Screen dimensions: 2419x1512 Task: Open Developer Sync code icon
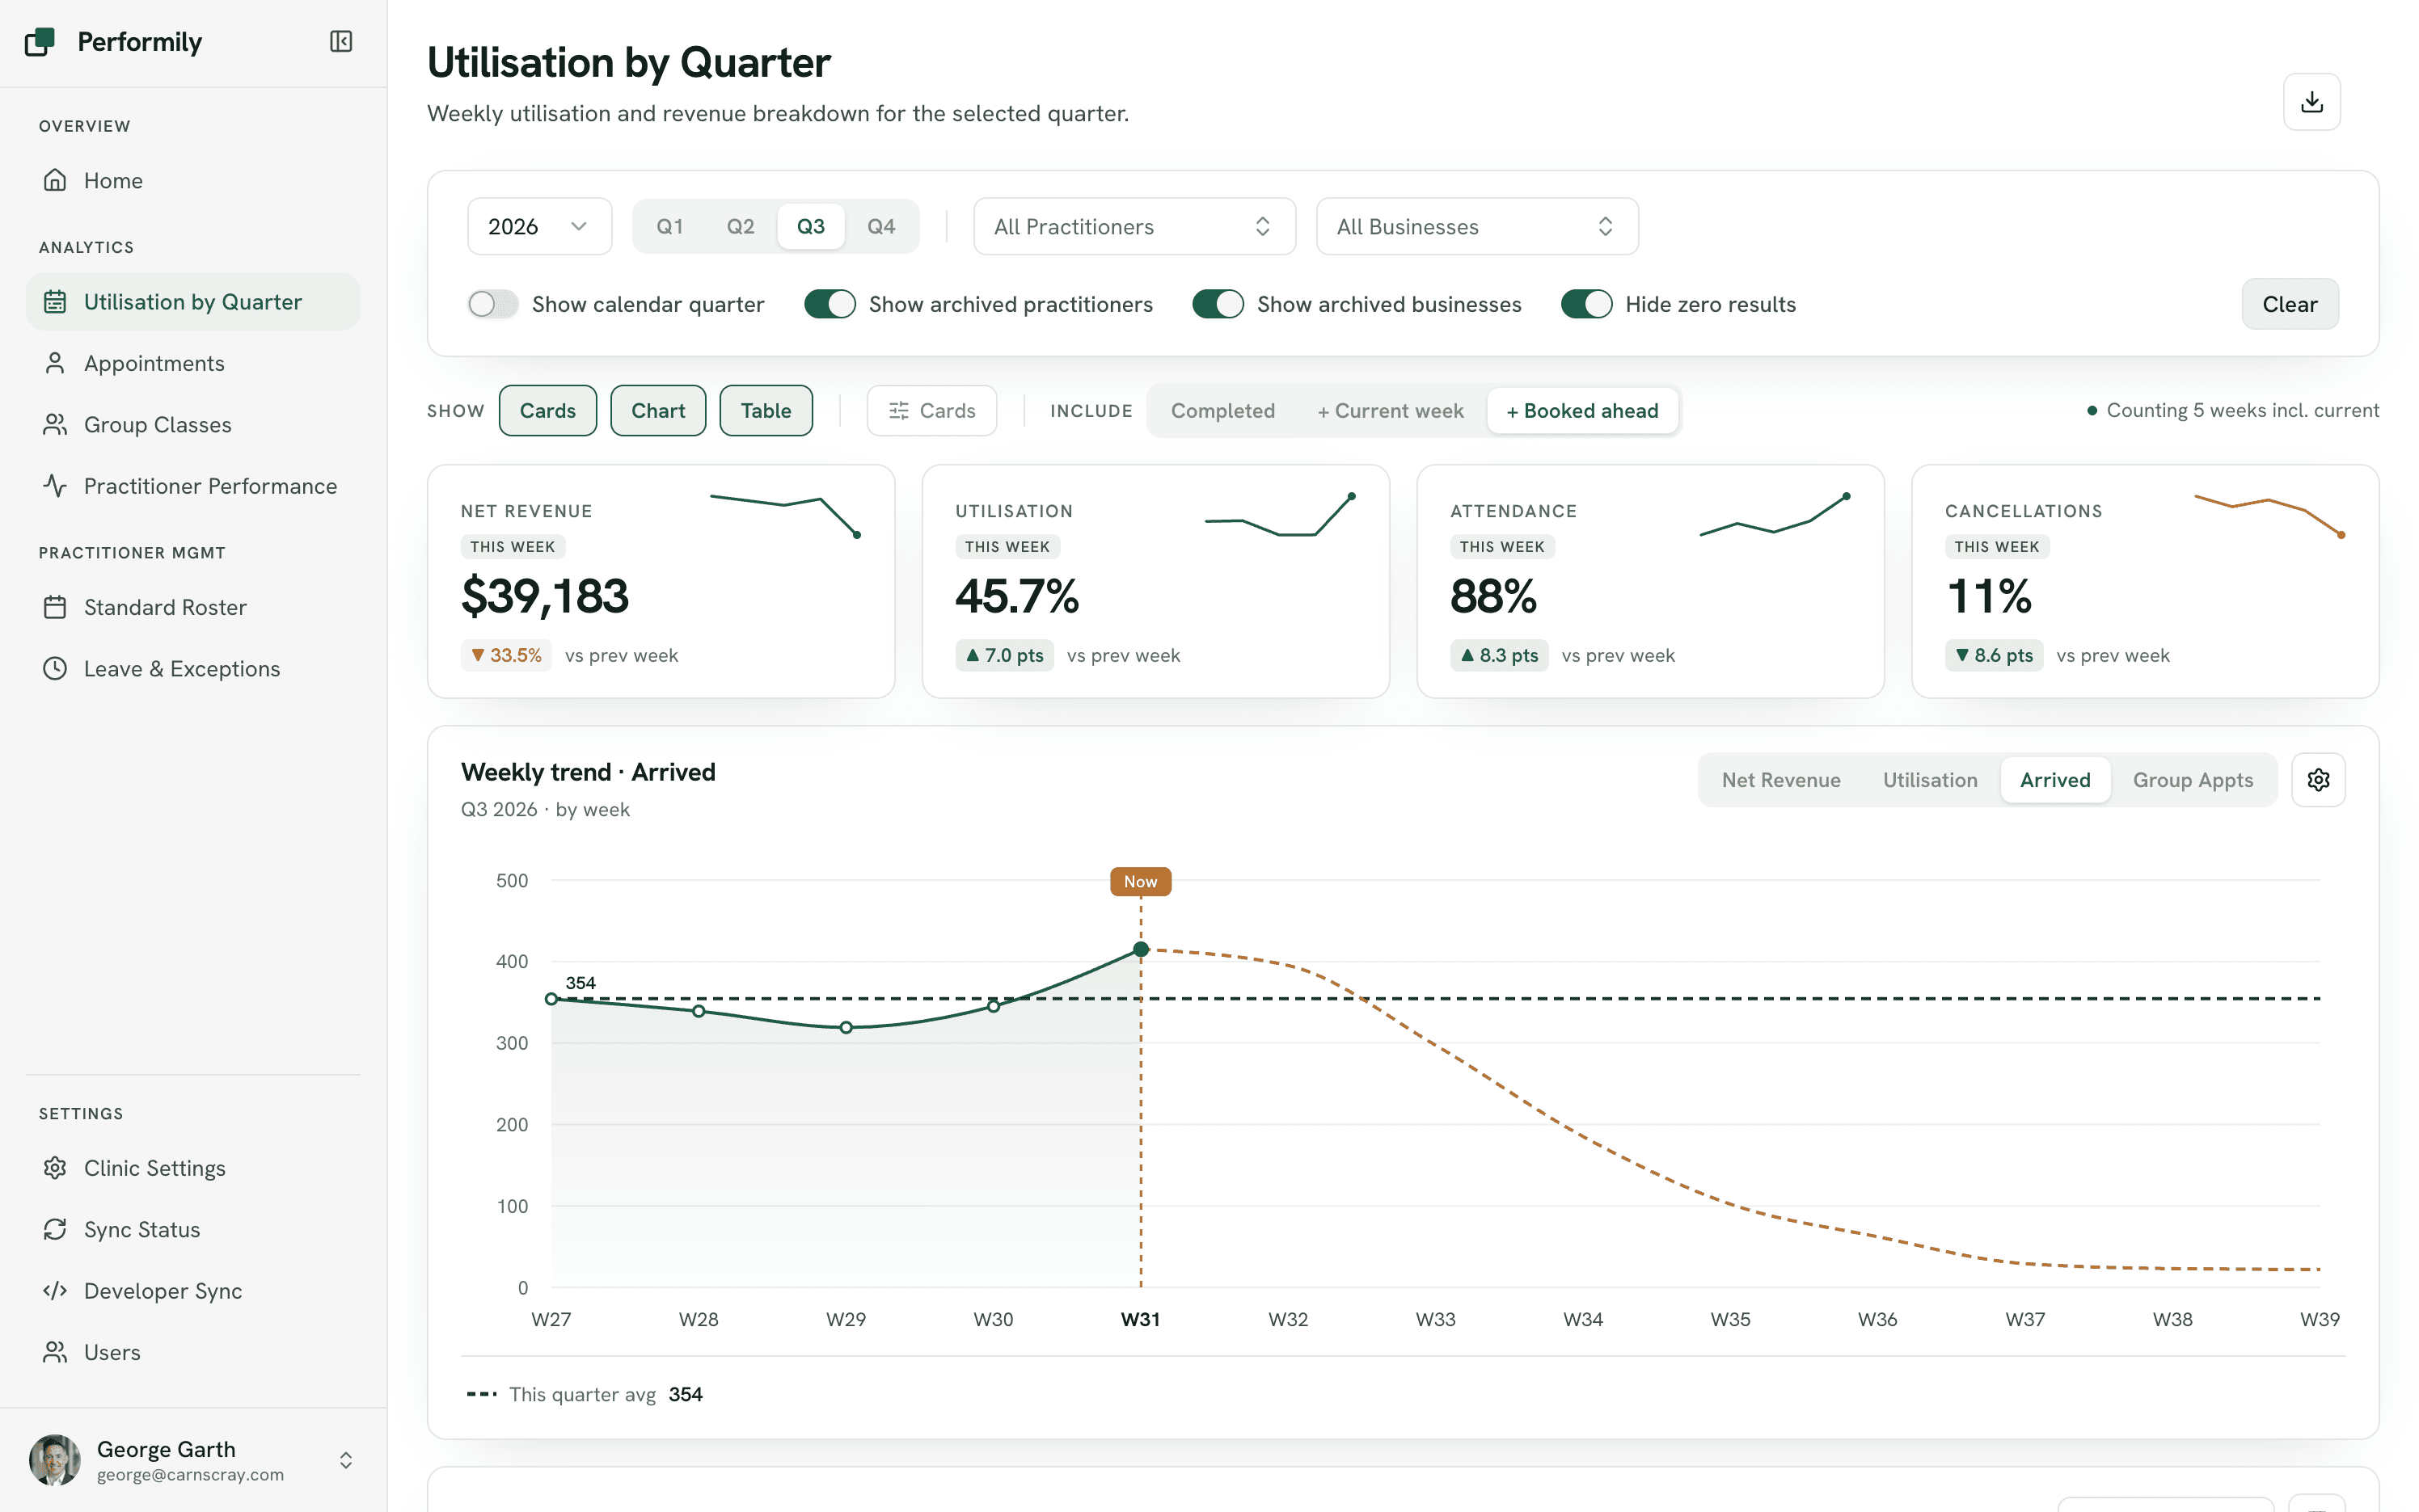click(55, 1290)
